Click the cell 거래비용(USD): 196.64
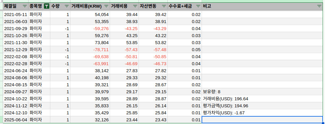Screen dimensions: 325x124 [x=262, y=99]
